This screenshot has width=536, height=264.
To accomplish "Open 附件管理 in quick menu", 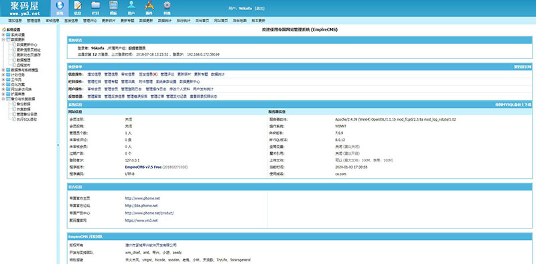I will click(x=145, y=82).
